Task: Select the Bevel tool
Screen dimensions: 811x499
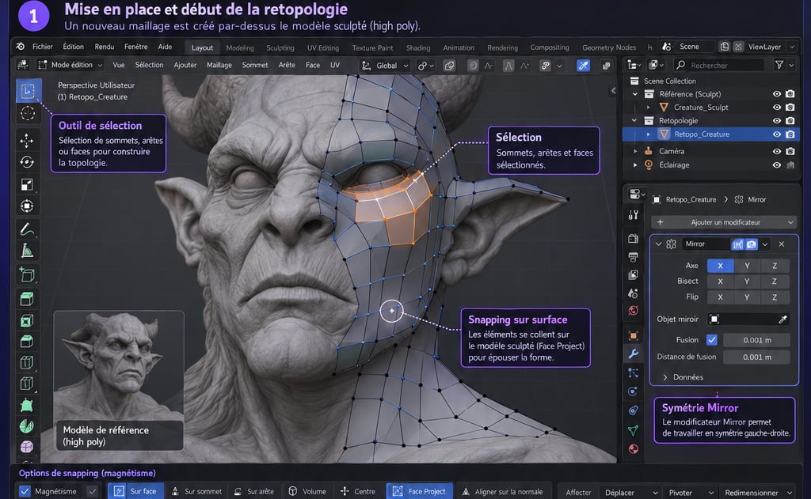Action: (27, 342)
